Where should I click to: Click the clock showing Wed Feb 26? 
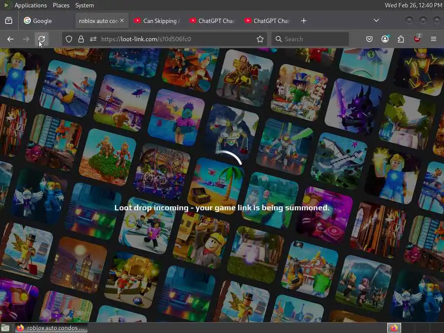tap(414, 5)
